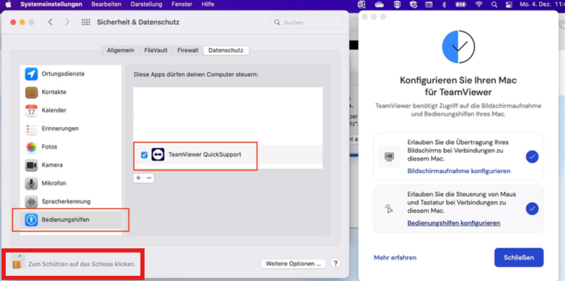Screen dimensions: 565x281
Task: Click the Suchen search field
Action: pos(307,22)
